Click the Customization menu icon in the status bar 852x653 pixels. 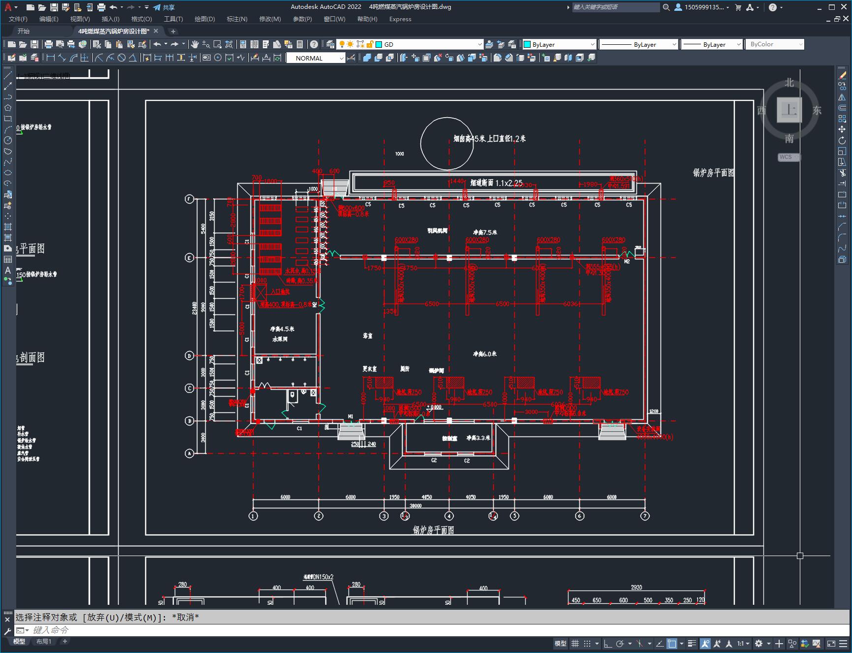pyautogui.click(x=844, y=643)
